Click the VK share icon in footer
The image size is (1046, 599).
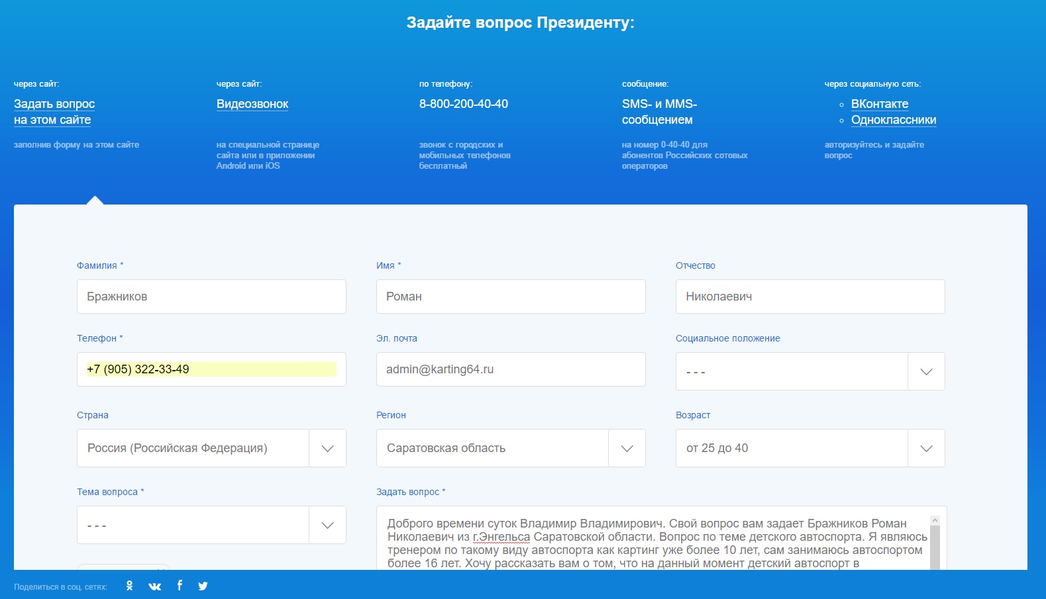(154, 586)
